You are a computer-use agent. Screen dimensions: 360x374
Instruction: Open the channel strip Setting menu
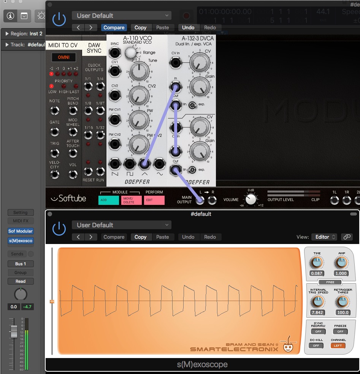[x=21, y=212]
